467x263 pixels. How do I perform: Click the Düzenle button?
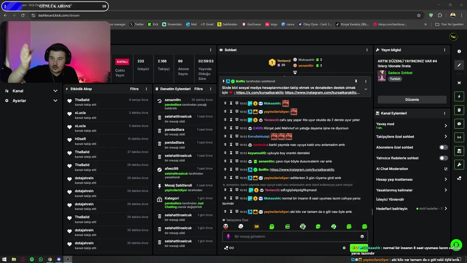coord(412,100)
